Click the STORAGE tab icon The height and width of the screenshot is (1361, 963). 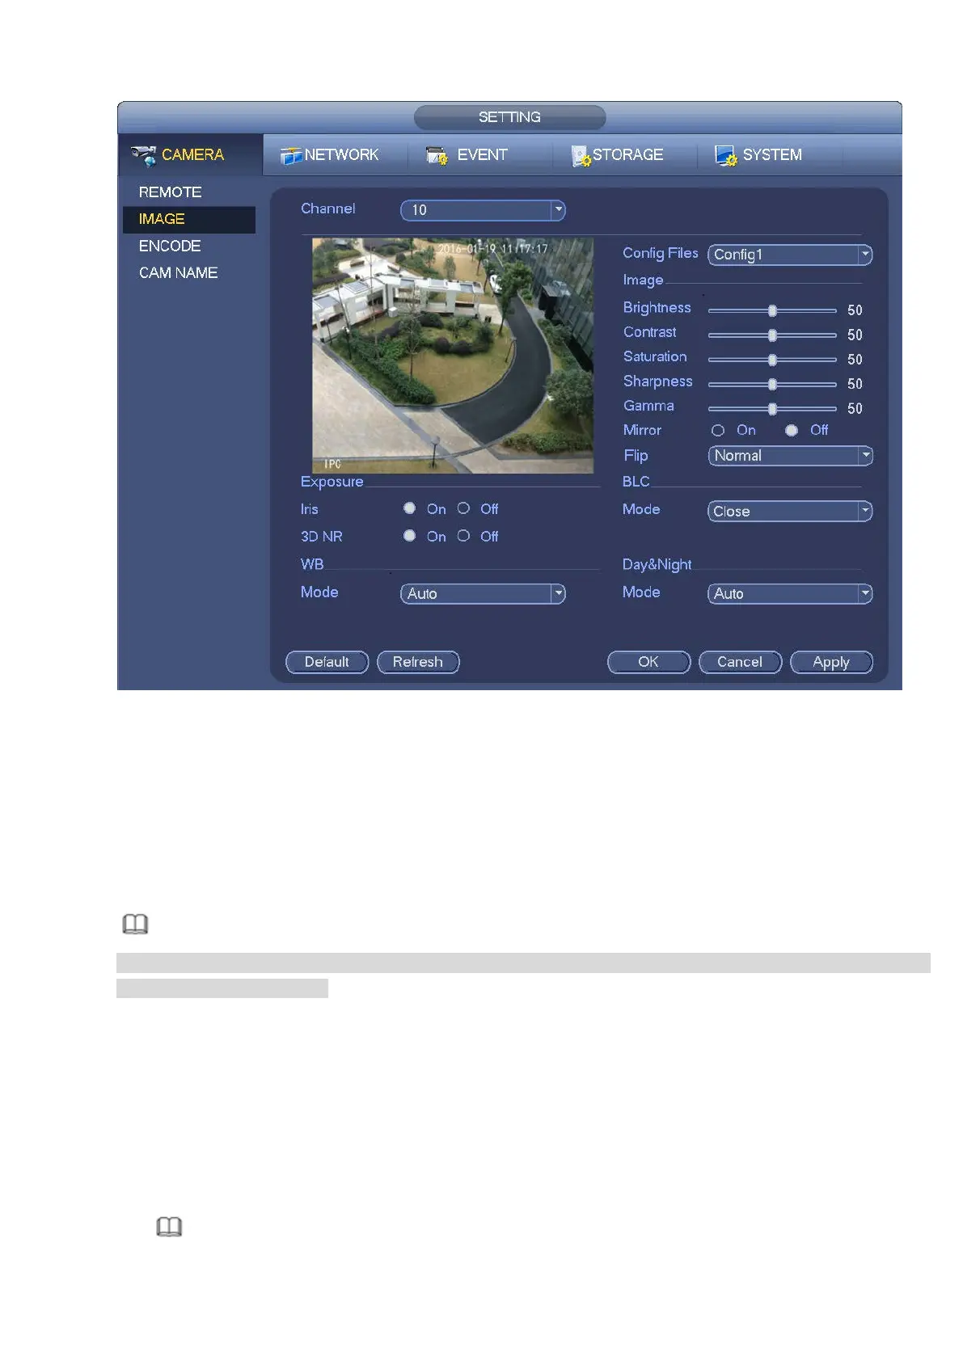coord(581,155)
